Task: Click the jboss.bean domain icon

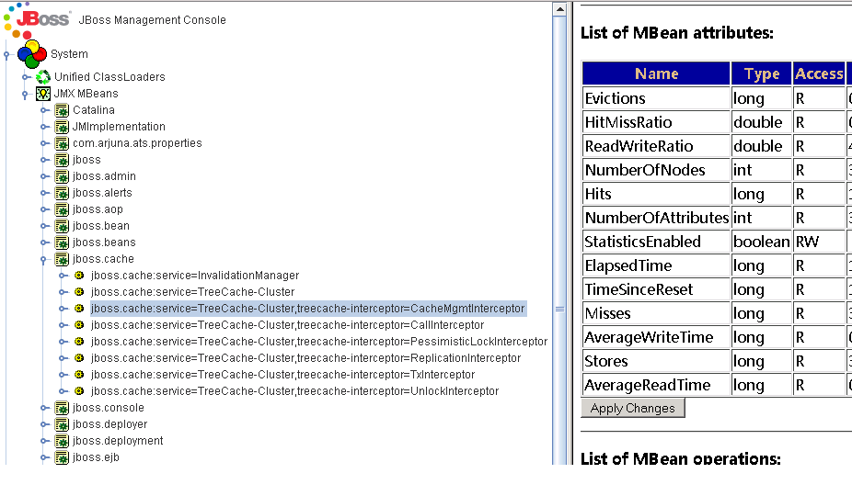Action: click(62, 226)
